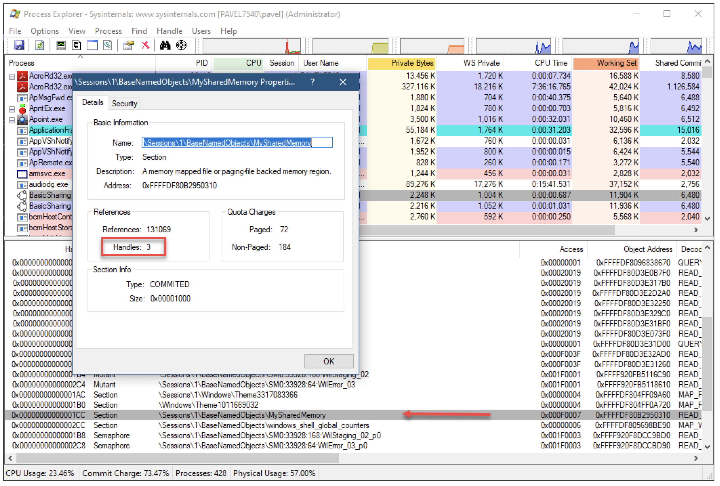Toggle the lower pane toolbar icon
The height and width of the screenshot is (486, 720).
click(92, 46)
